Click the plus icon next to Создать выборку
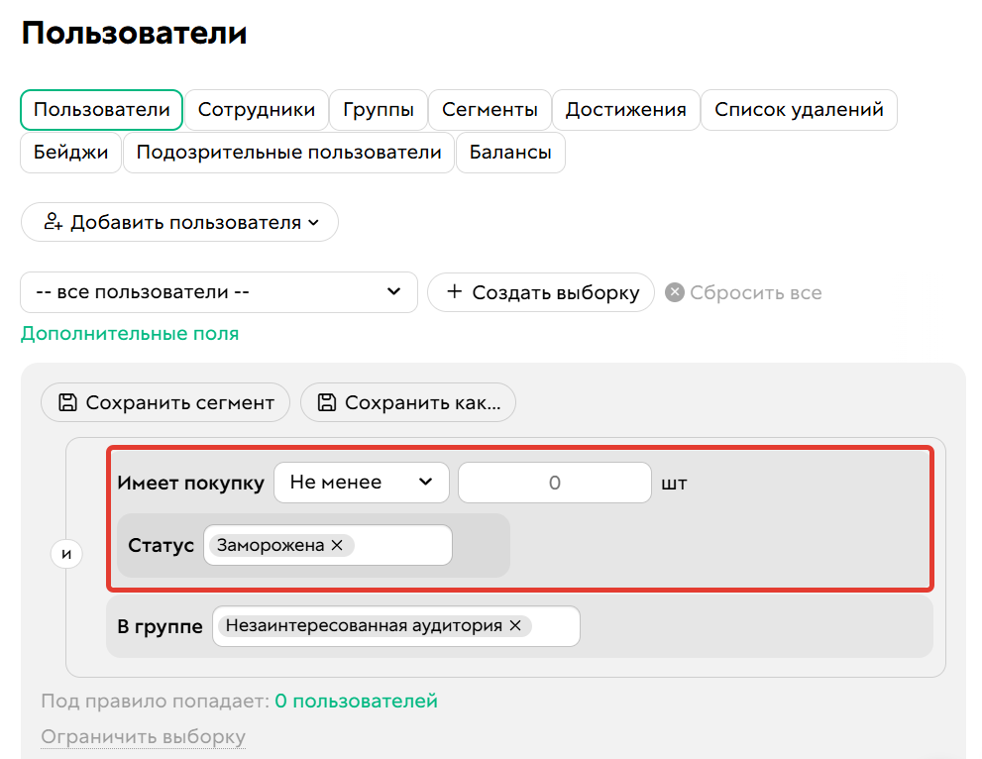This screenshot has width=982, height=759. [455, 292]
